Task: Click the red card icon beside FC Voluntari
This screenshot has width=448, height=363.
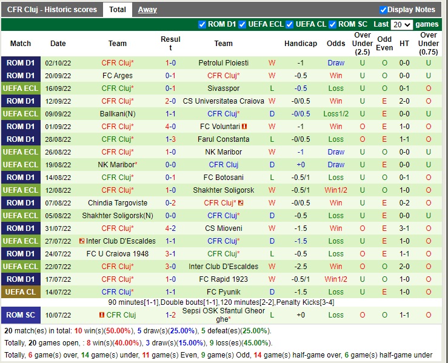Action: click(x=244, y=127)
